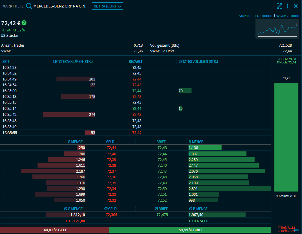Click the ZEIT column header
This screenshot has width=302, height=234.
6,61
